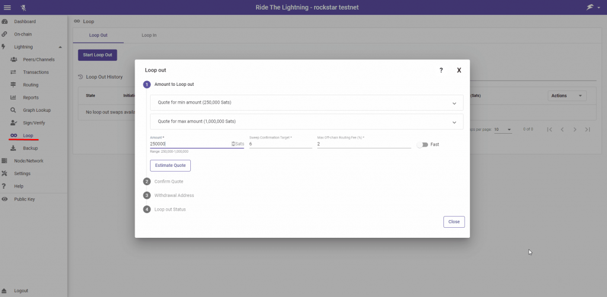Viewport: 607px width, 297px height.
Task: Select Graph Lookup in sidebar
Action: (x=37, y=110)
